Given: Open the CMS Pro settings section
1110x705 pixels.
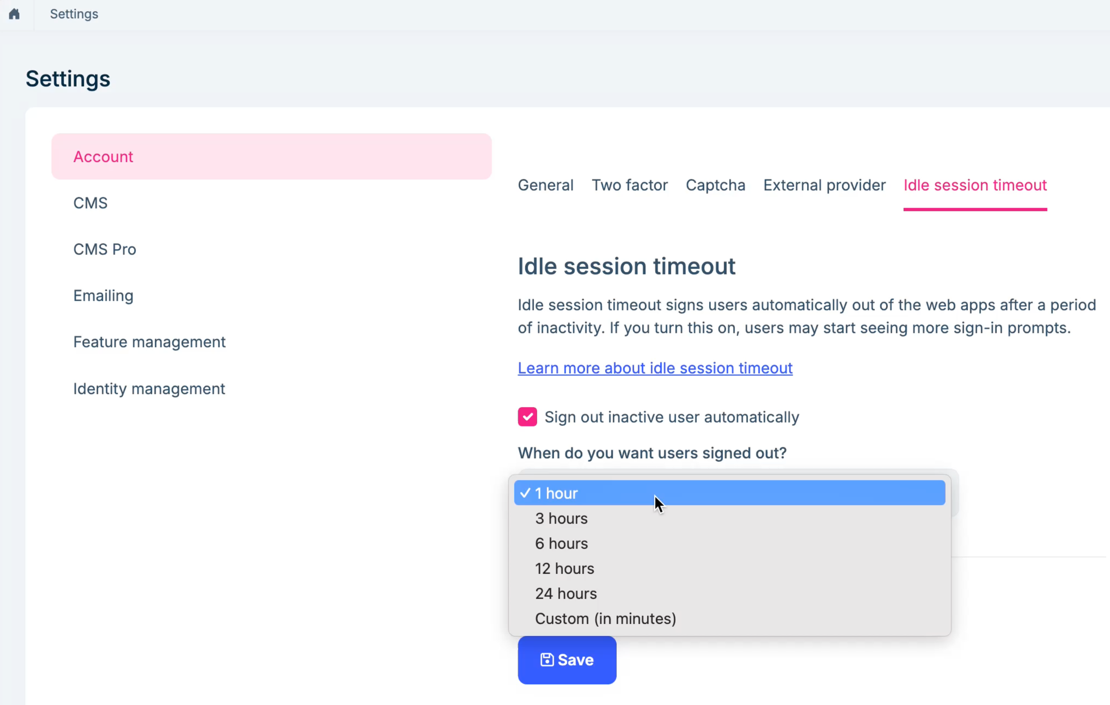Looking at the screenshot, I should click(x=104, y=249).
